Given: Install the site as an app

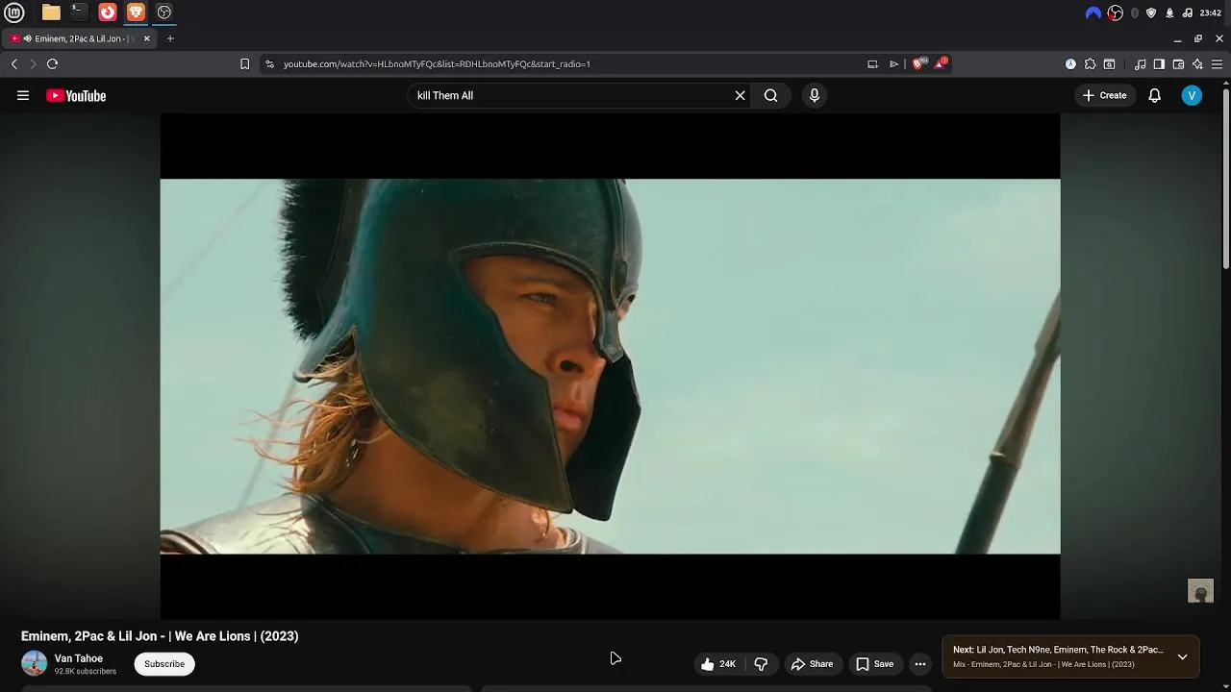Looking at the screenshot, I should (x=872, y=63).
